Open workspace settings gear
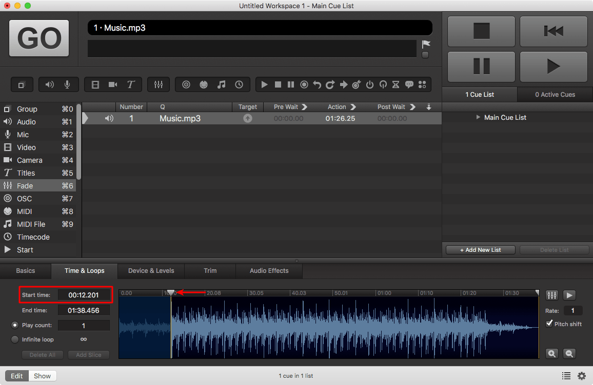 click(582, 376)
